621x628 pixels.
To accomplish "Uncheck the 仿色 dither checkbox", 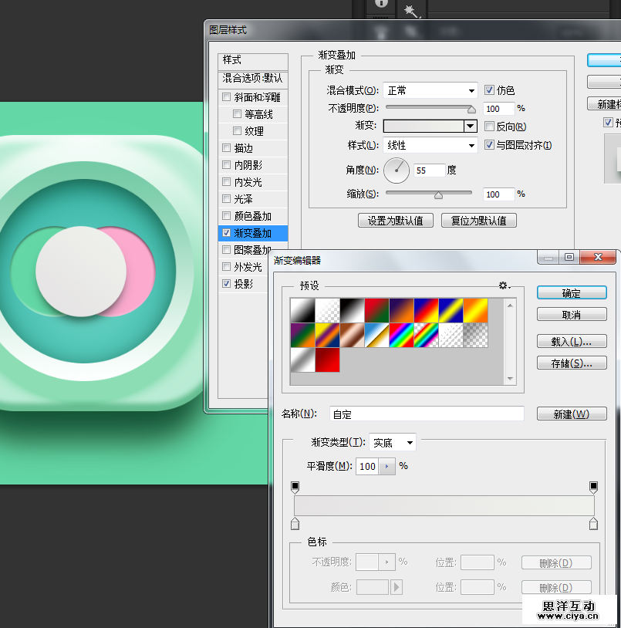I will pyautogui.click(x=489, y=90).
